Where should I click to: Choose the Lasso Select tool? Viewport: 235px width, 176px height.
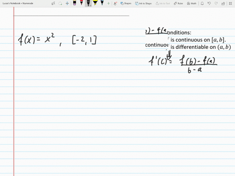(x=60, y=3)
